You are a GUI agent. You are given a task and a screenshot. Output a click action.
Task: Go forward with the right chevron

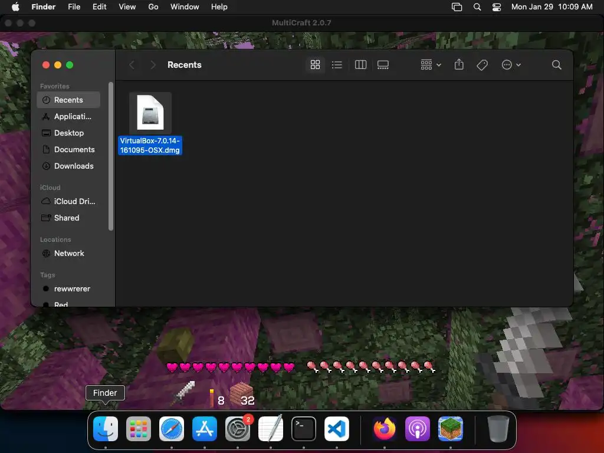[x=153, y=65]
